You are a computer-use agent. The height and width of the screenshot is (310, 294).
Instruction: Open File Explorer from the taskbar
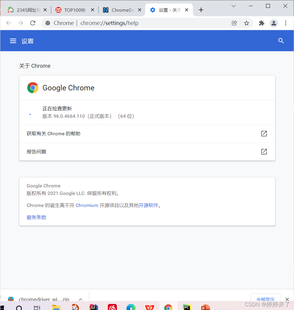click(56, 307)
